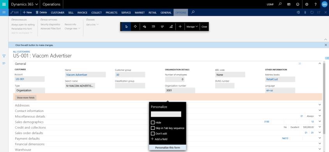Dismiss the blue edit message bar
The width and height of the screenshot is (329, 152).
[x=325, y=45]
